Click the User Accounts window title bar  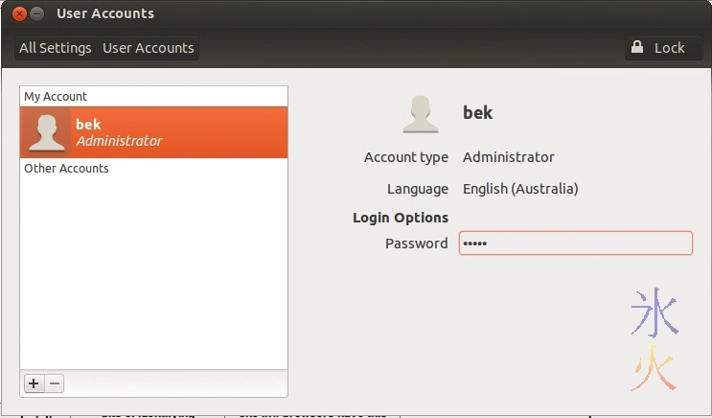(x=383, y=14)
